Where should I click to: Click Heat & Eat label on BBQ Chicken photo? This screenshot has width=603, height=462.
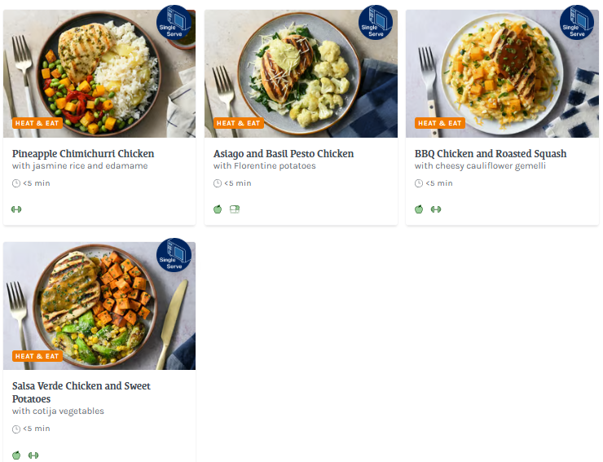tap(440, 123)
